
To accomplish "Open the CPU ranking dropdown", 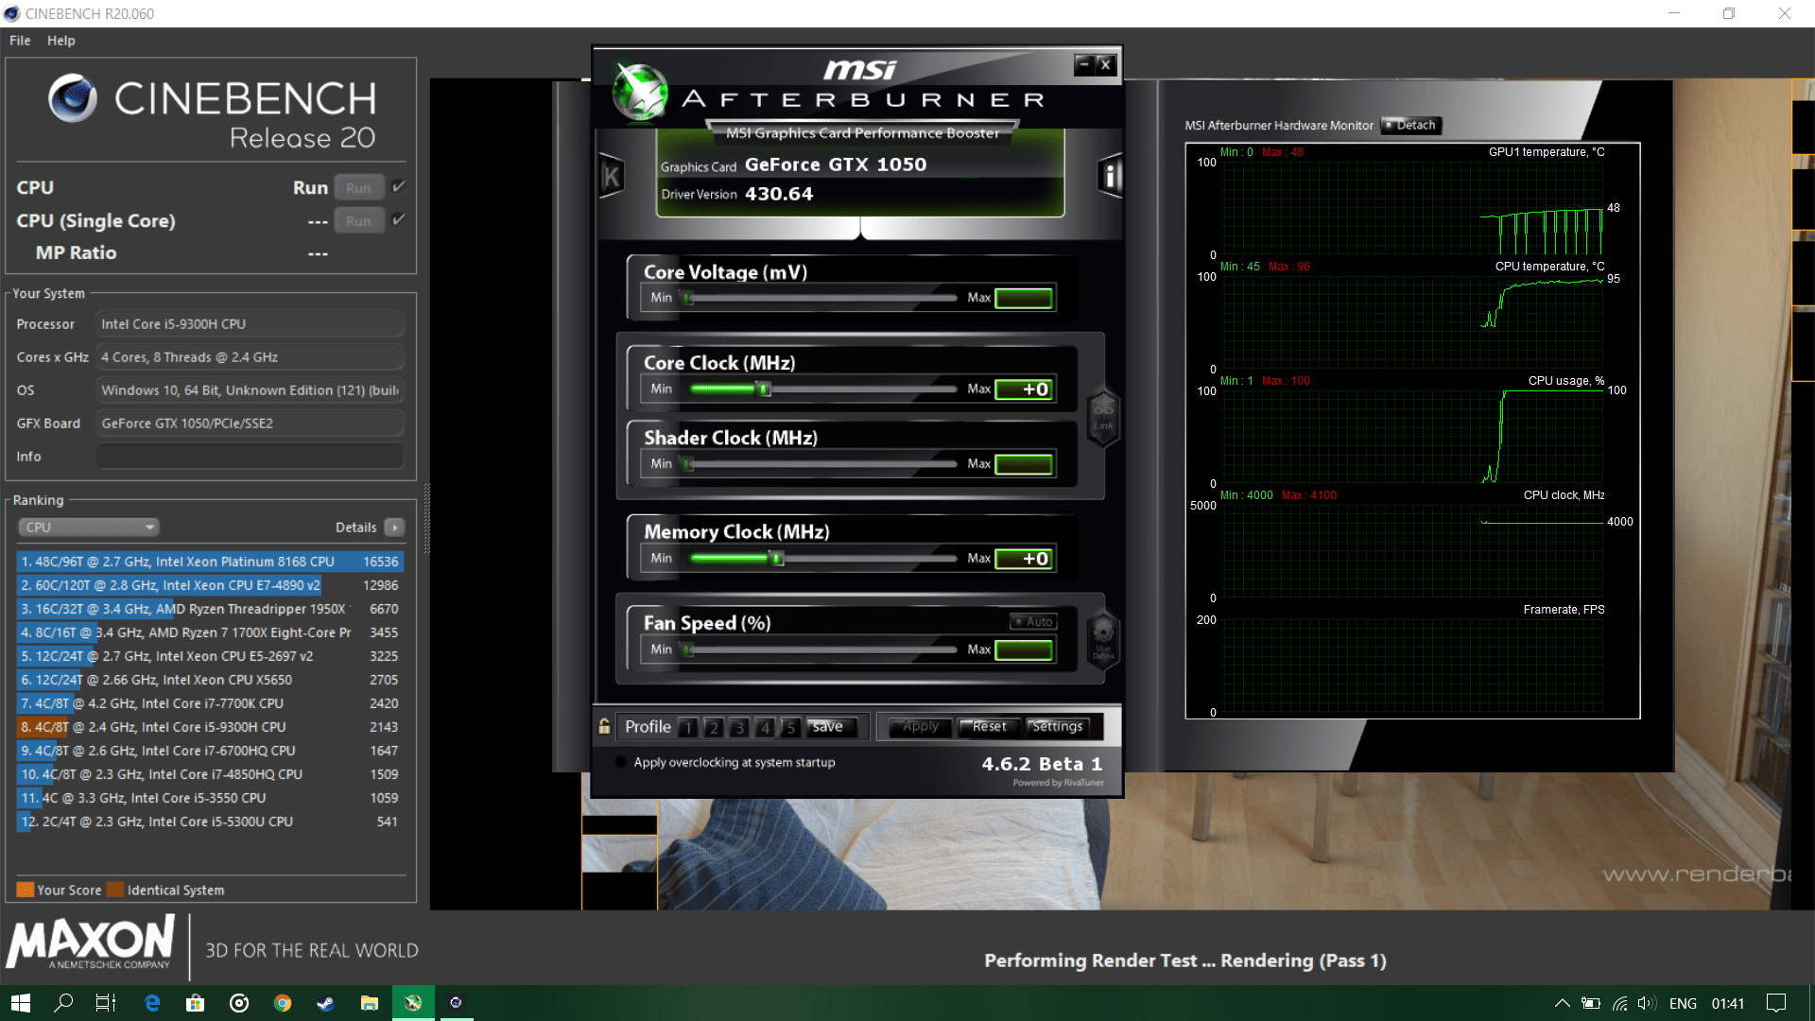I will (89, 528).
